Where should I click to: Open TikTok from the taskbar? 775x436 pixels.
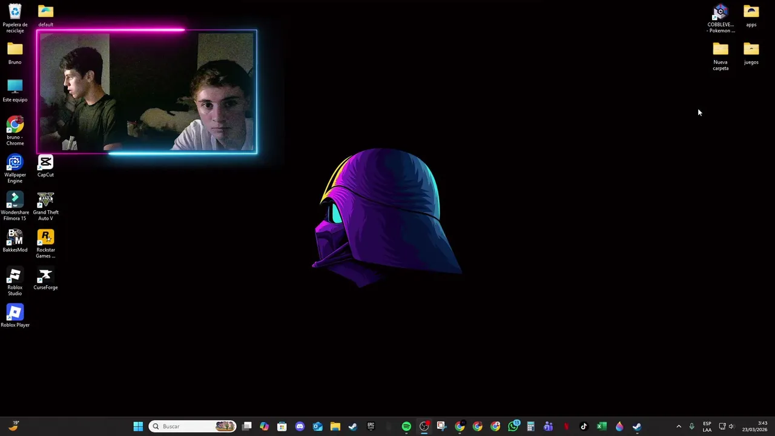tap(584, 426)
